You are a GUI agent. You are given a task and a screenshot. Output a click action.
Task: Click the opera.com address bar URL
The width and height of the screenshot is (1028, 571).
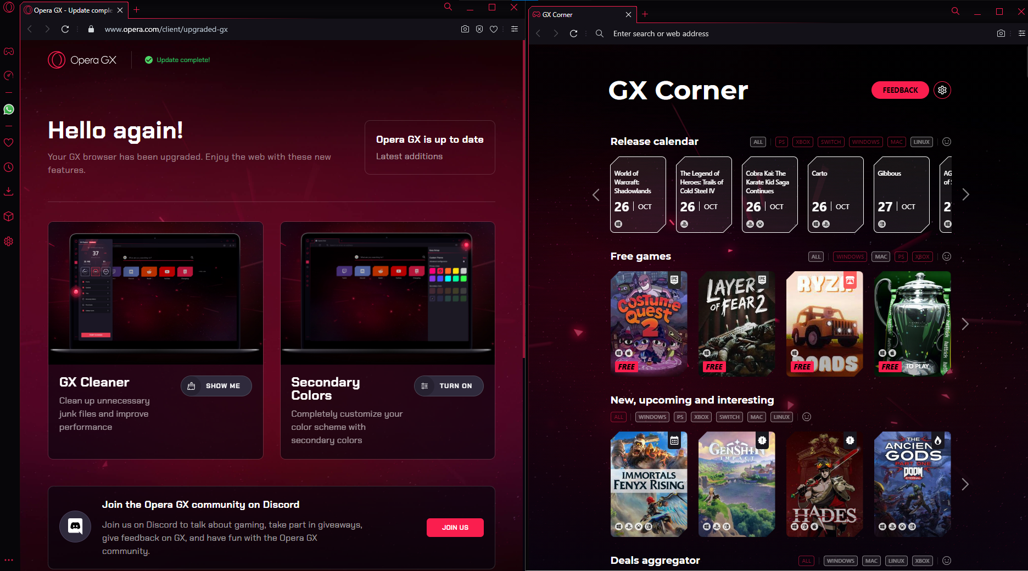tap(166, 29)
